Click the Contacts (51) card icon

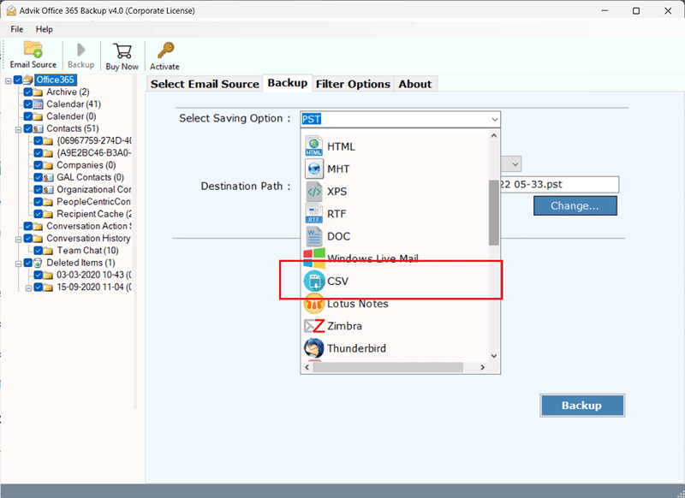(x=38, y=128)
